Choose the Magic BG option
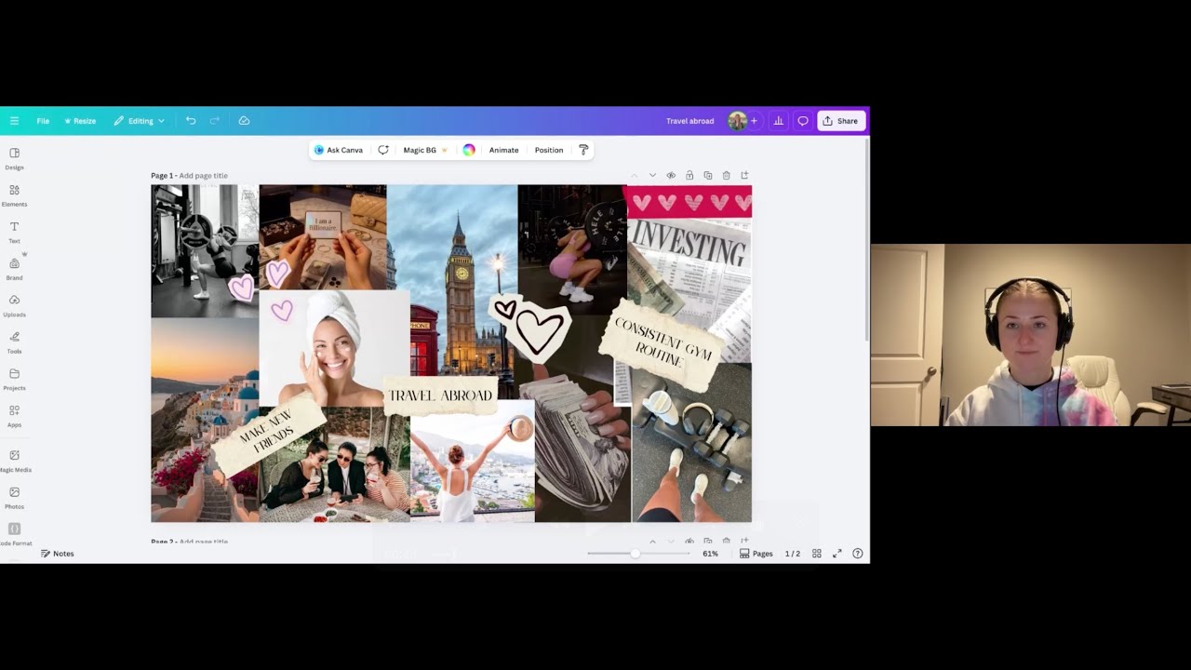This screenshot has width=1191, height=670. 425,150
